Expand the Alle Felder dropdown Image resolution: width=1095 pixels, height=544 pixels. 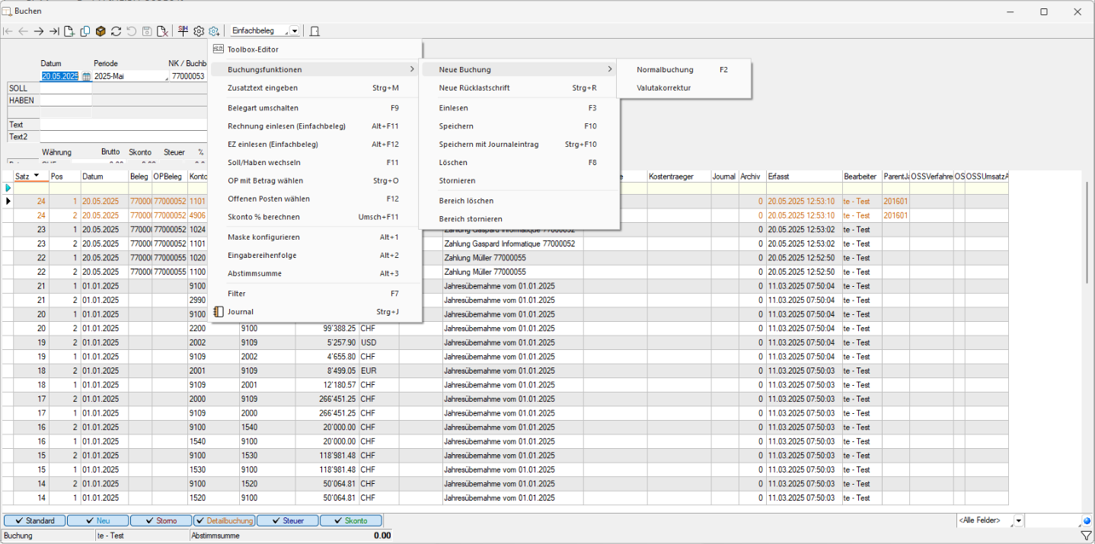pyautogui.click(x=1019, y=521)
